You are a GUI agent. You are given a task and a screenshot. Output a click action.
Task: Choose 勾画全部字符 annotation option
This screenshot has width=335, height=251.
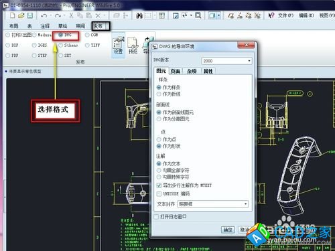click(x=173, y=171)
